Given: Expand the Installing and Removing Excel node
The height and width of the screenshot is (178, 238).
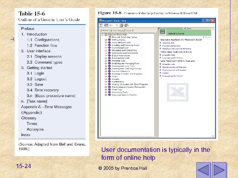Looking at the screenshot, I should (x=106, y=45).
